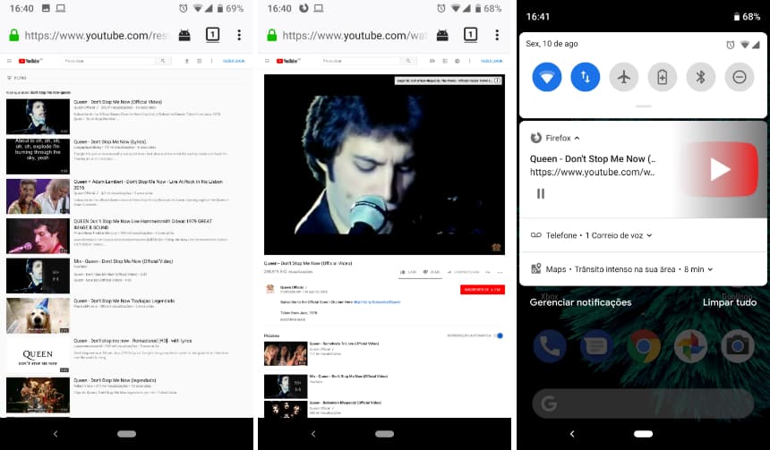Click upload icon on results page header
Screen dimensions: 770x450
(x=186, y=61)
